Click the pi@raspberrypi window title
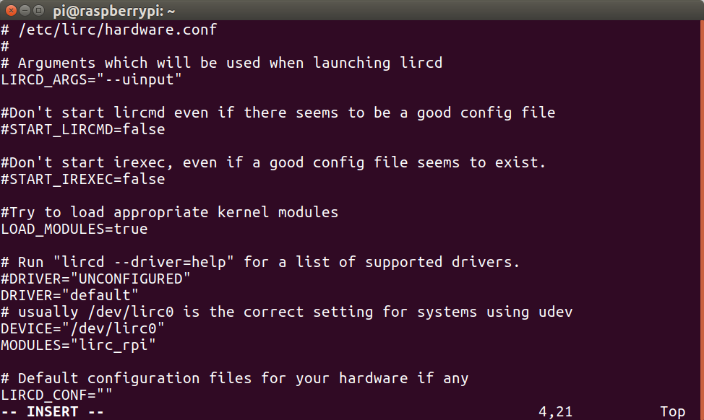The image size is (704, 420). 114,10
